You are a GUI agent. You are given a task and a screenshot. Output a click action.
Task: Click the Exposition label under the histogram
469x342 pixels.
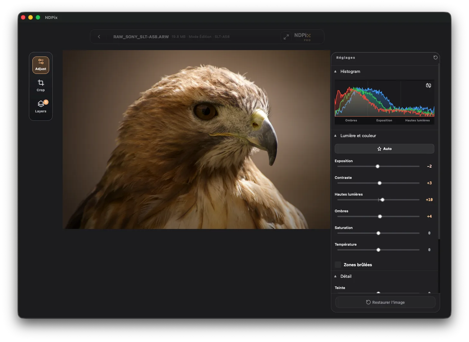pos(384,120)
